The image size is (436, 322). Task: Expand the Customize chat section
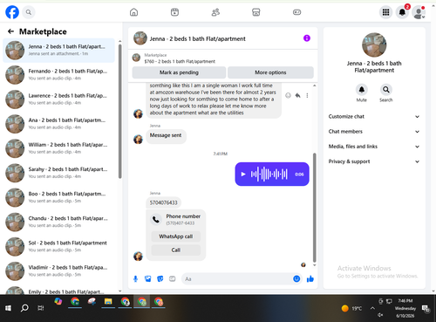pos(374,117)
